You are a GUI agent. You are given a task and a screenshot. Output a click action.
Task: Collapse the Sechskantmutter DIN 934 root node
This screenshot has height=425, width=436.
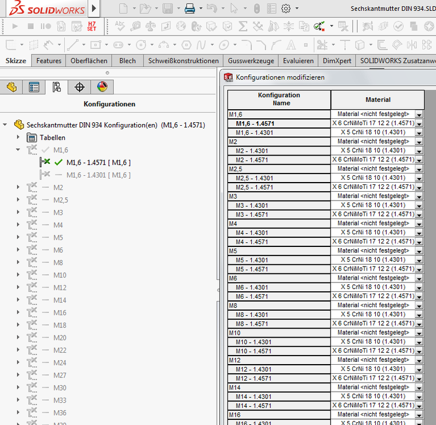[5, 125]
